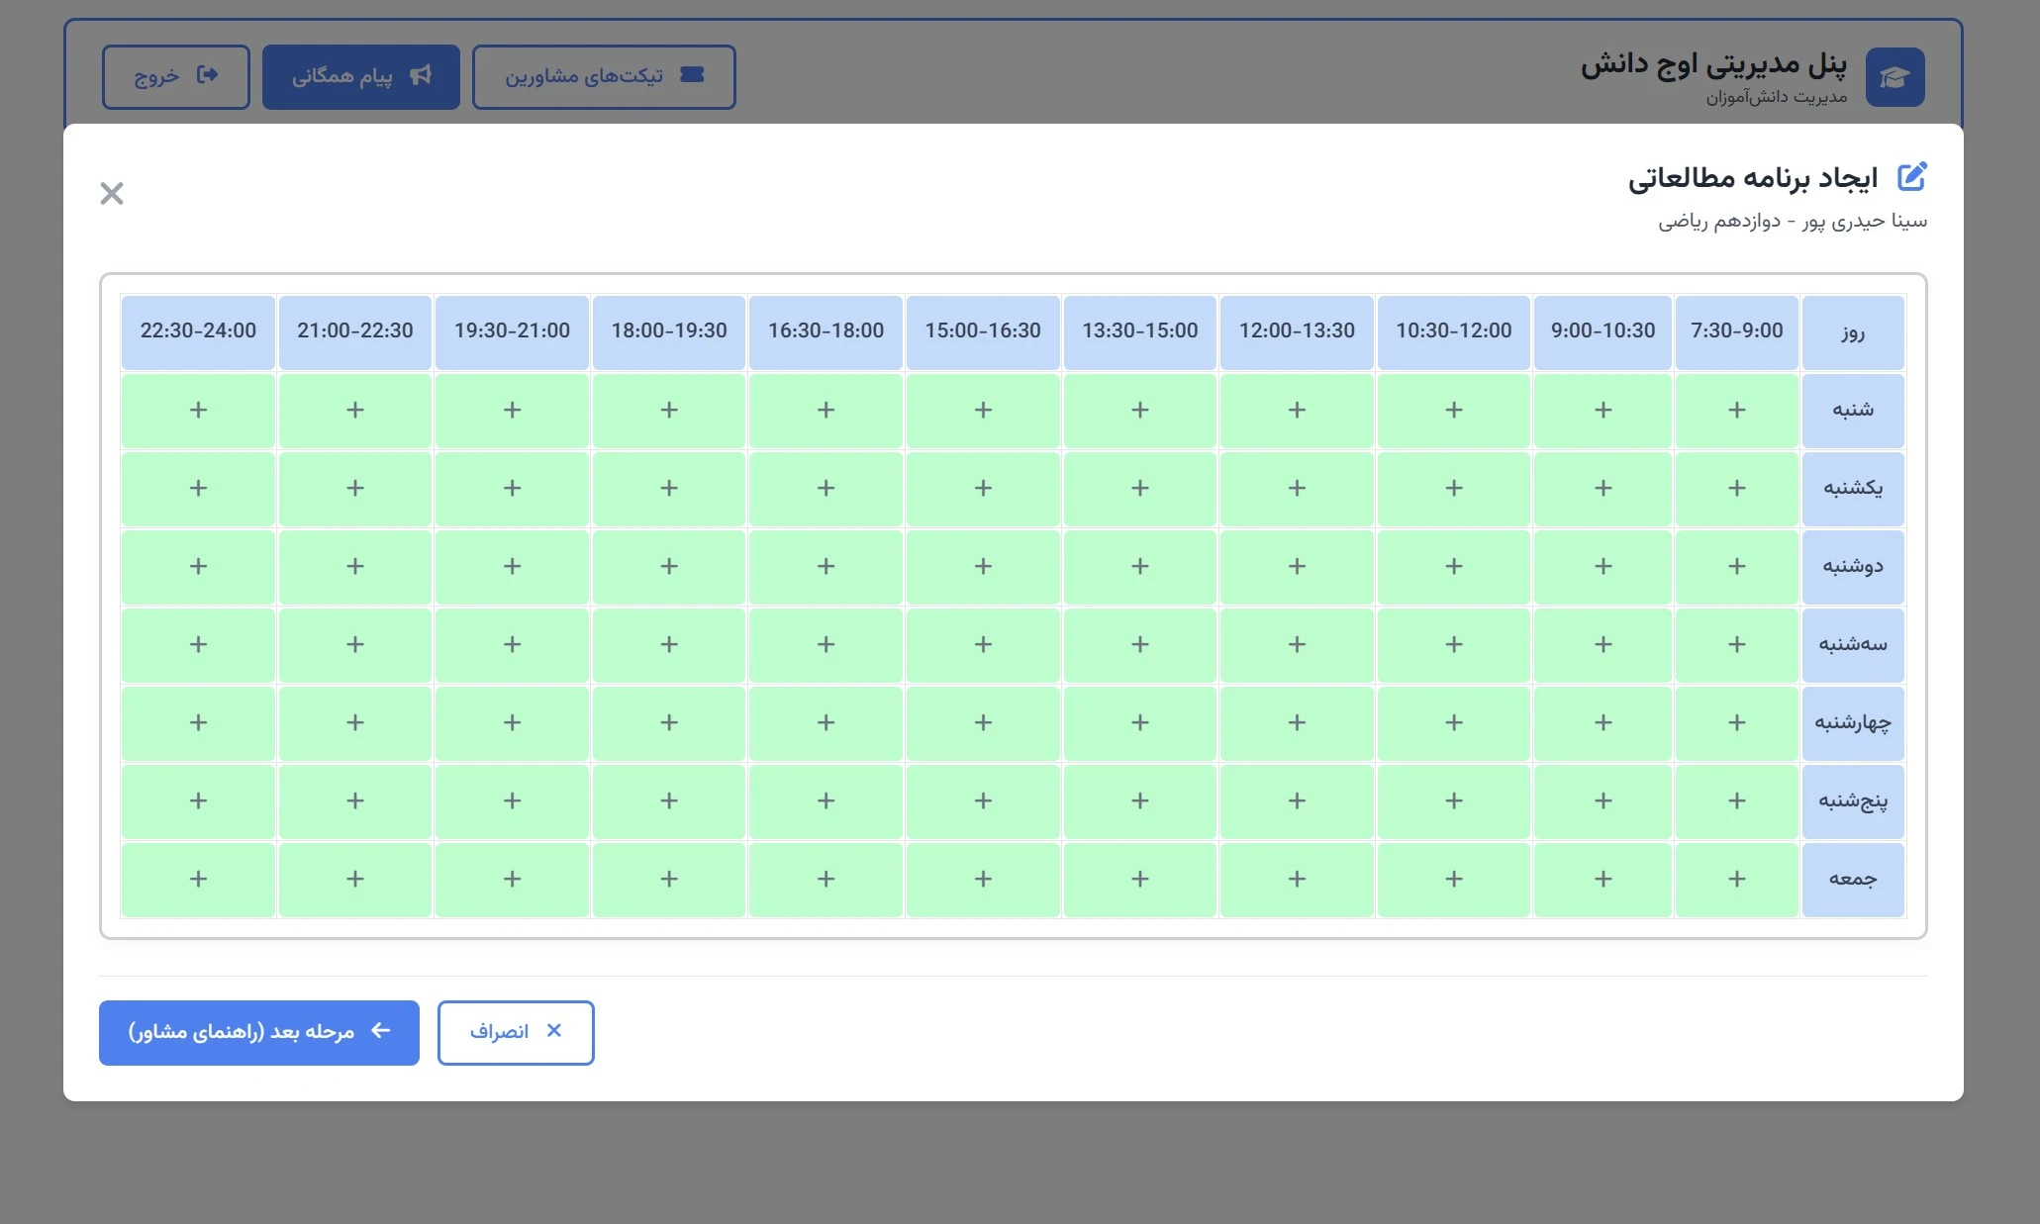Screen dimensions: 2040x1224
Task: Add session for یکشنبه at 7:30-9:00
Action: click(x=1736, y=488)
